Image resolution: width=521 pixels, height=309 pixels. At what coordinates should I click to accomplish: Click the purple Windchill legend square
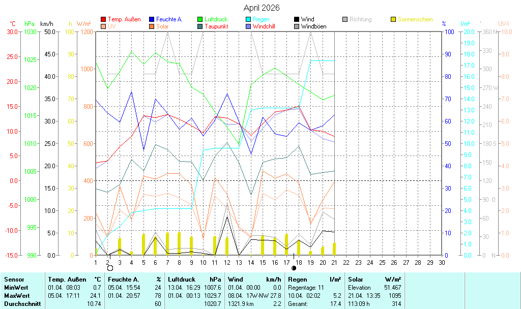[x=249, y=26]
